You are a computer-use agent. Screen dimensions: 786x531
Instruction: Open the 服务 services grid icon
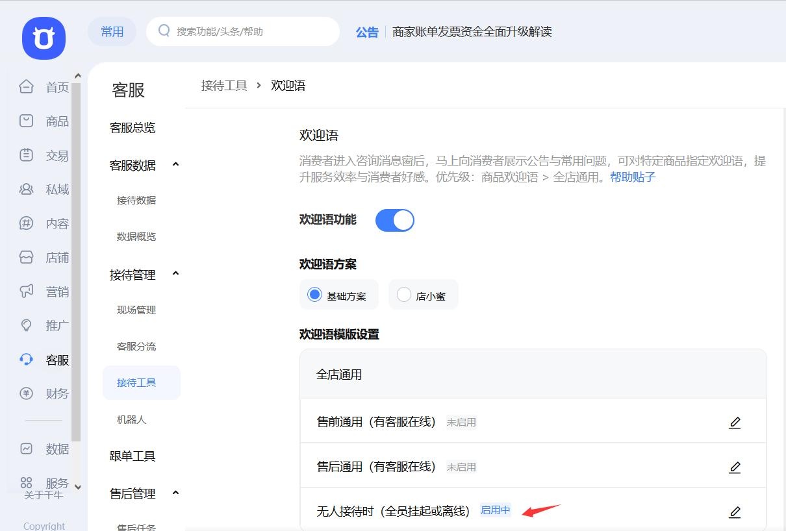point(26,482)
